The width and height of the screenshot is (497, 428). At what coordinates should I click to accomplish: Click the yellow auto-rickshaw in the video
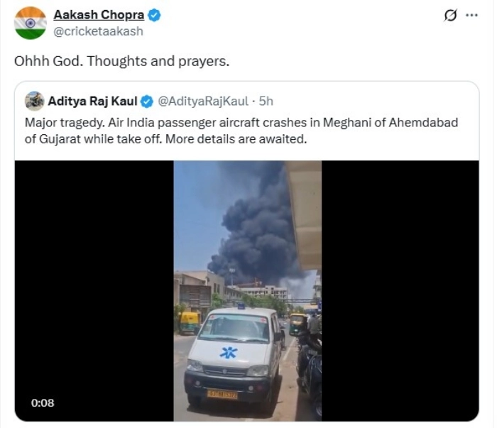tap(190, 323)
